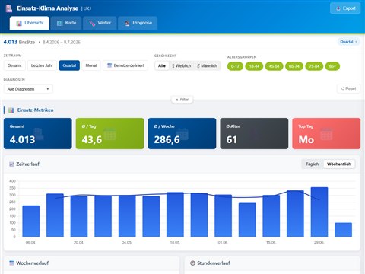Screen dimensions: 365x274
Task: Open the Übersicht tab
Action: (x=30, y=23)
